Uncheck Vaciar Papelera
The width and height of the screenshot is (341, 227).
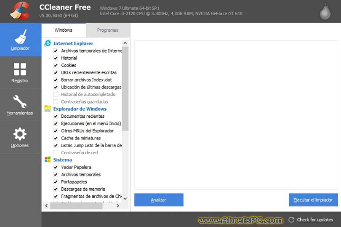pyautogui.click(x=56, y=167)
